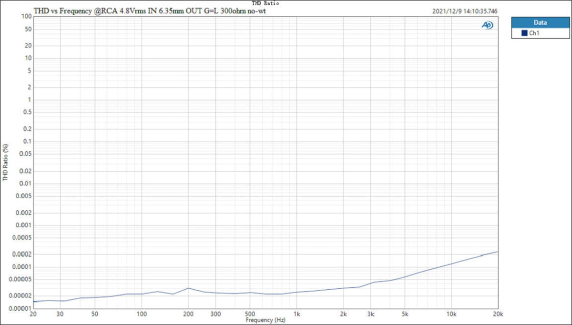
Task: Click the THD Ratio heading above the graph
Action: 266,3
